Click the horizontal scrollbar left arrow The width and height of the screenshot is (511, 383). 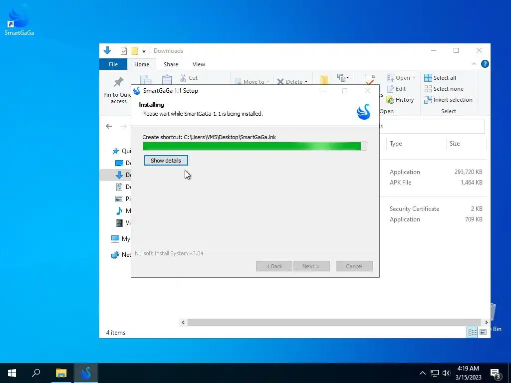click(183, 323)
